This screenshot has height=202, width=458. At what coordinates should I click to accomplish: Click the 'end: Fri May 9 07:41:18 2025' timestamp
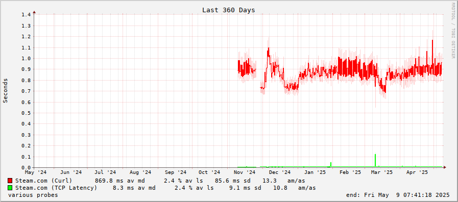[x=398, y=195]
